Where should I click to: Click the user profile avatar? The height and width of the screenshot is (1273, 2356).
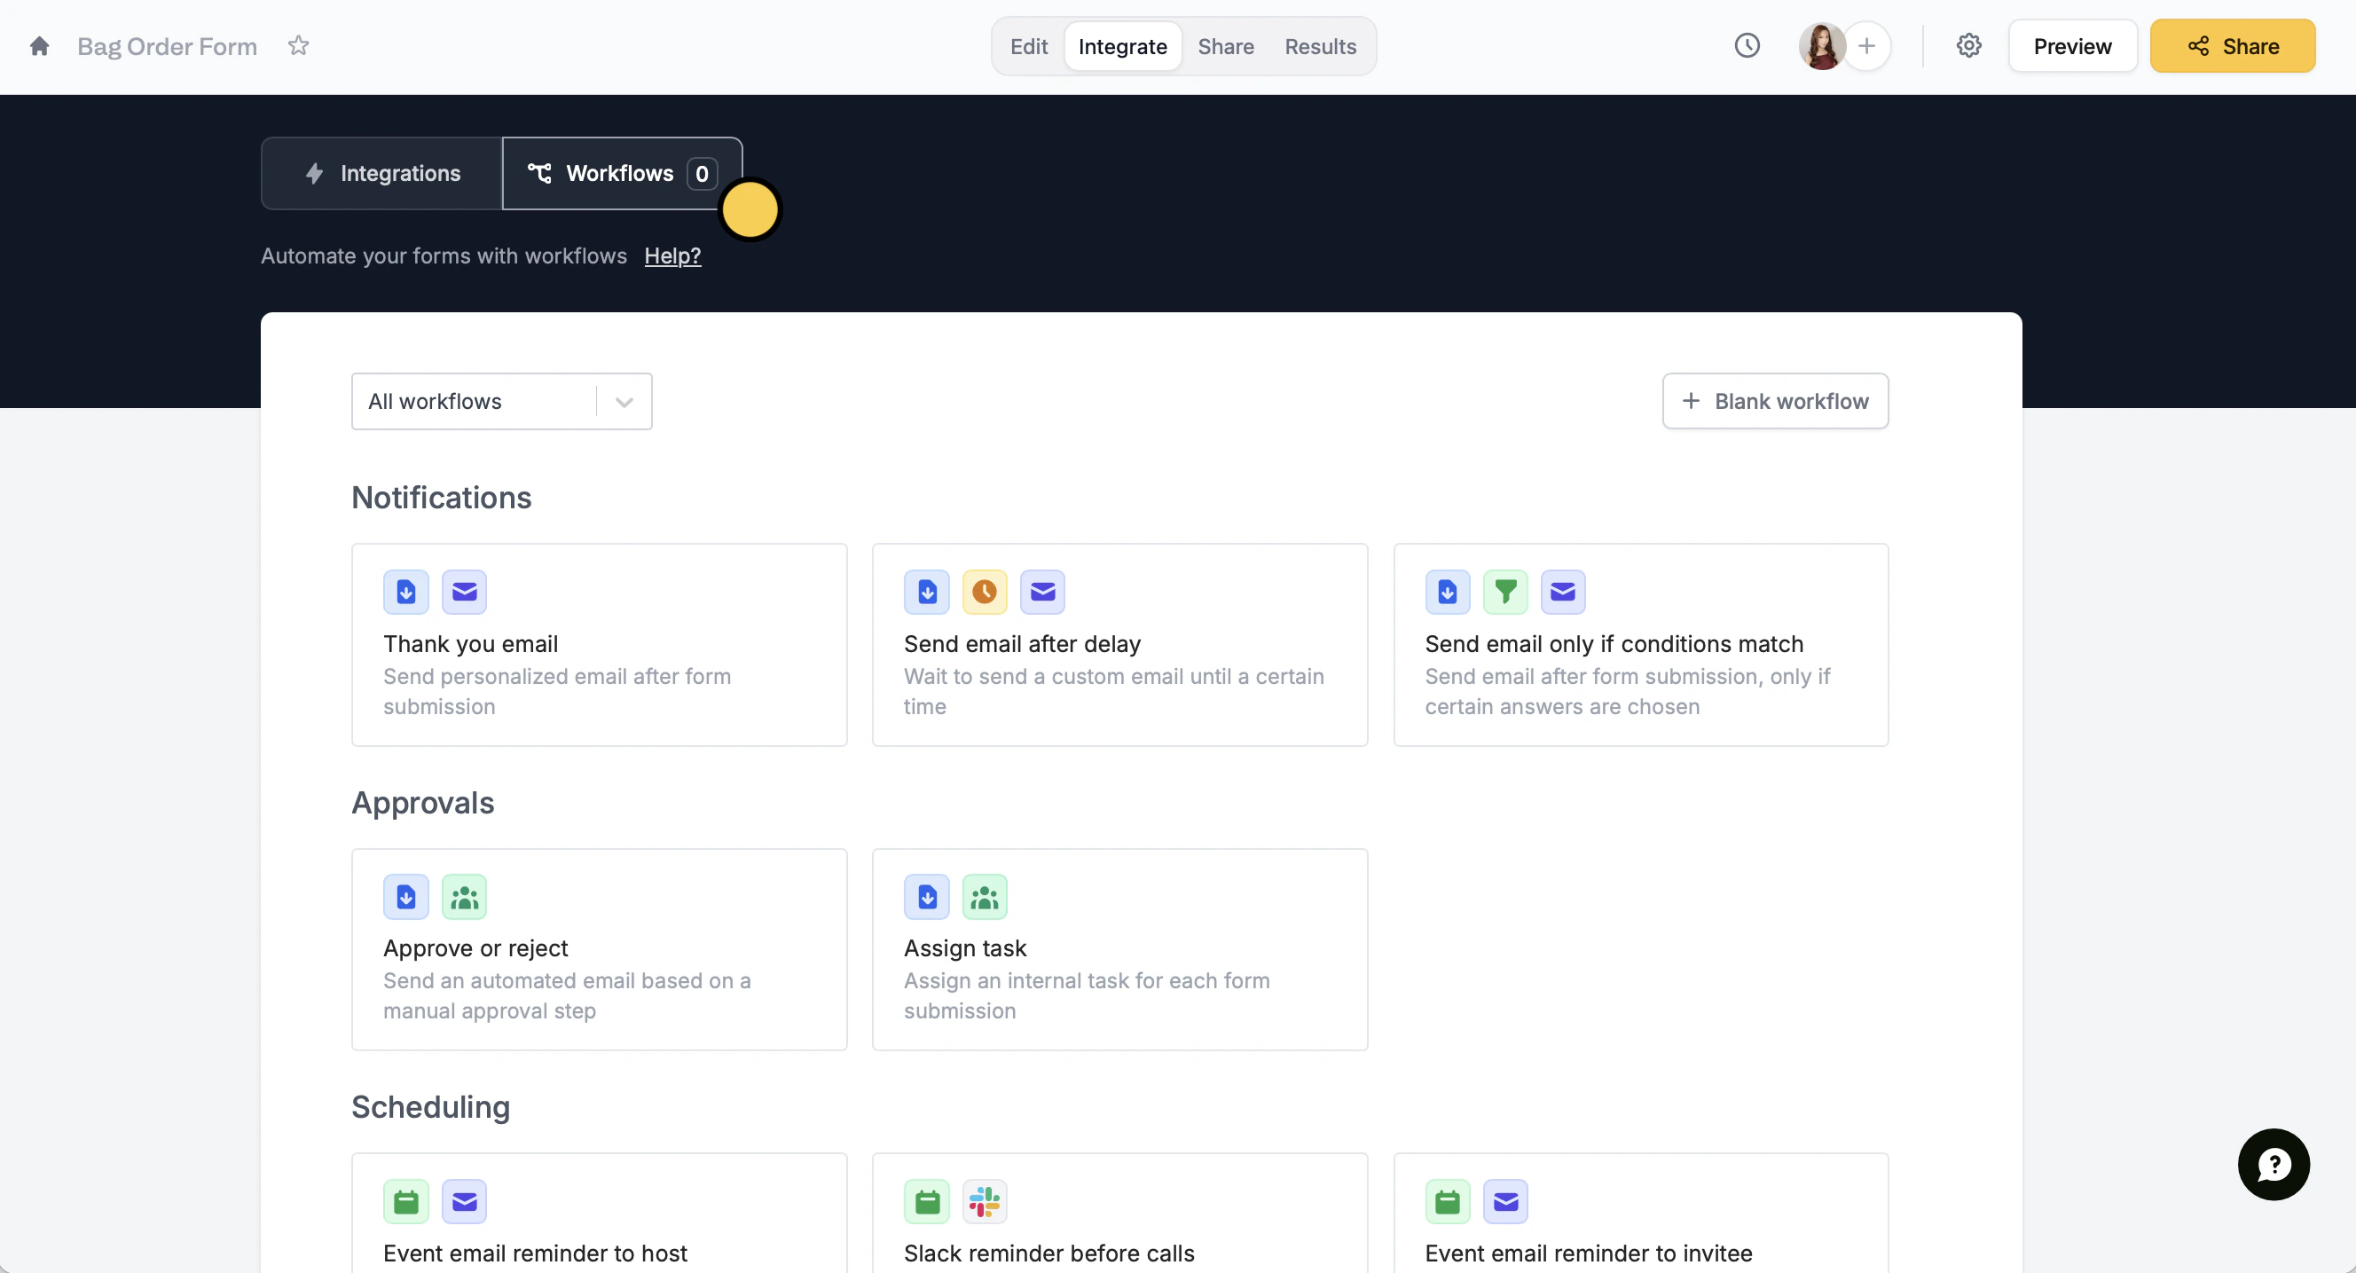[x=1821, y=46]
